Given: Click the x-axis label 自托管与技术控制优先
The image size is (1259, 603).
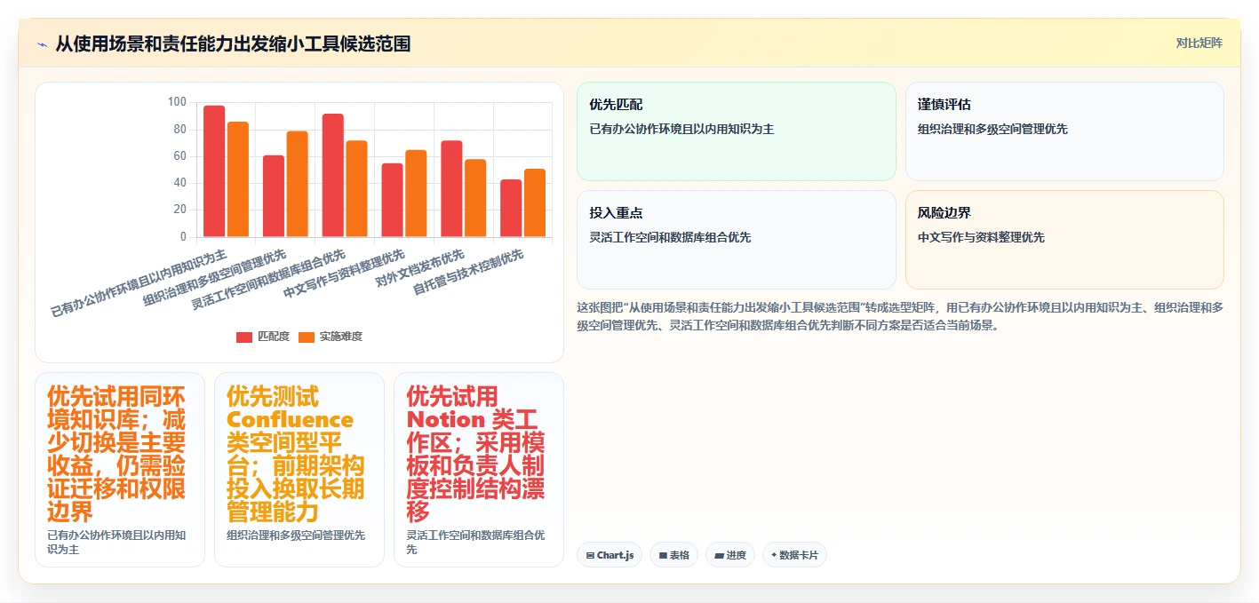Looking at the screenshot, I should pyautogui.click(x=468, y=272).
